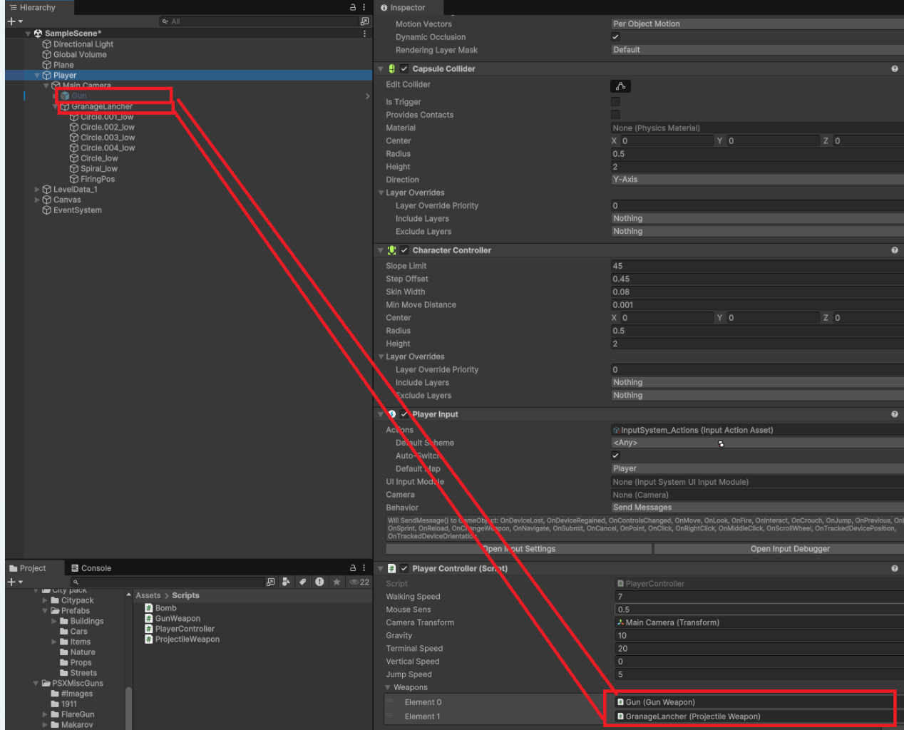Click the Open Input Debugger button
Viewport: 904px width, 730px height.
779,549
